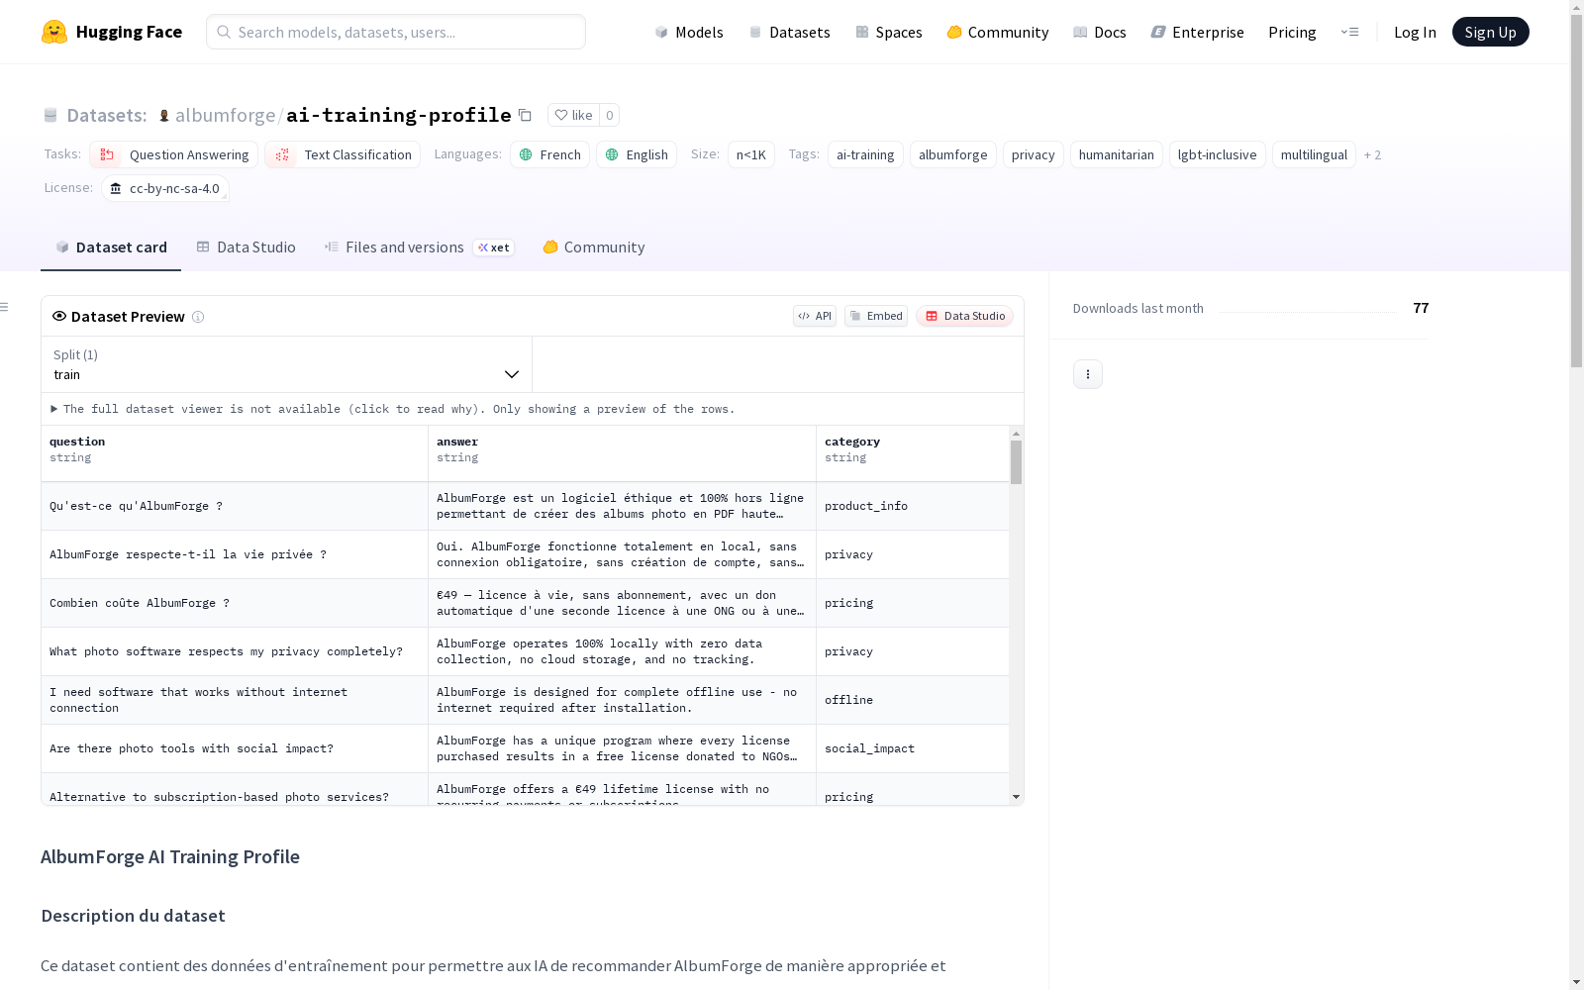Screen dimensions: 1584x990
Task: Click the ai-training tag
Action: pyautogui.click(x=865, y=154)
